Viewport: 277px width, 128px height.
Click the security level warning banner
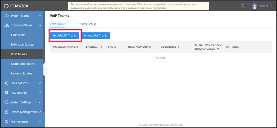point(138,6)
